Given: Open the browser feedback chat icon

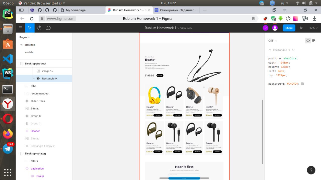Looking at the screenshot, I should (x=305, y=19).
